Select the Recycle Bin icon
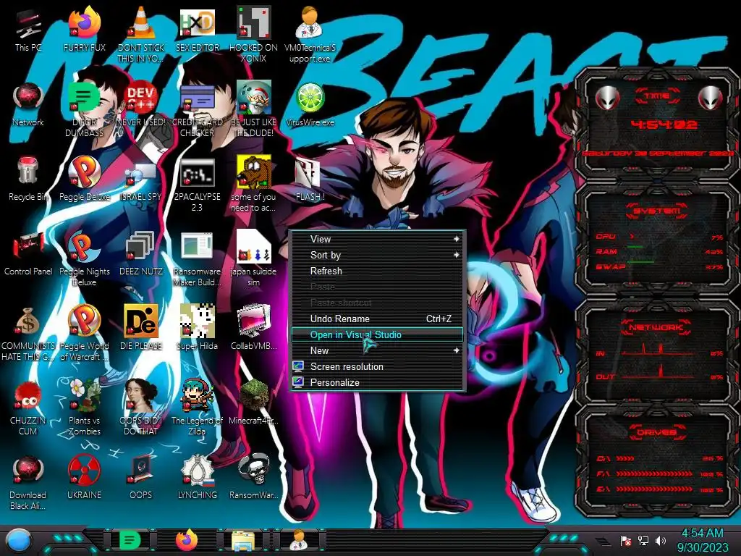This screenshot has width=741, height=556. 28,179
